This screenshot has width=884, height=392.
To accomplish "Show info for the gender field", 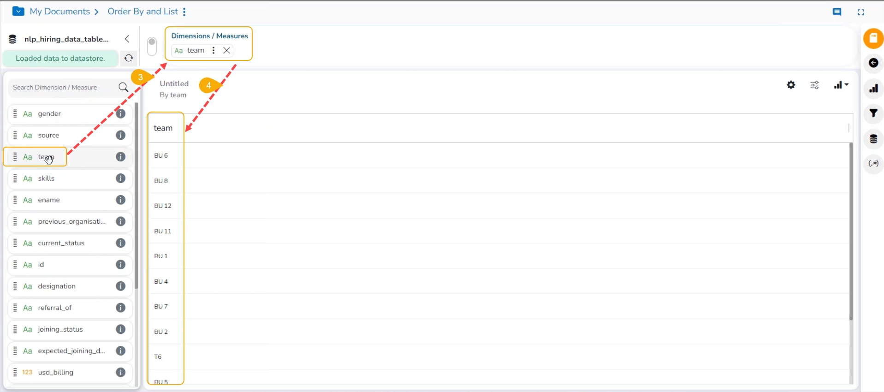I will (121, 113).
